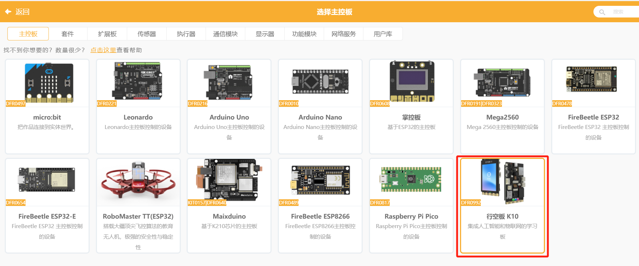639x266 pixels.
Task: Select the 掌控板 board image
Action: [412, 82]
